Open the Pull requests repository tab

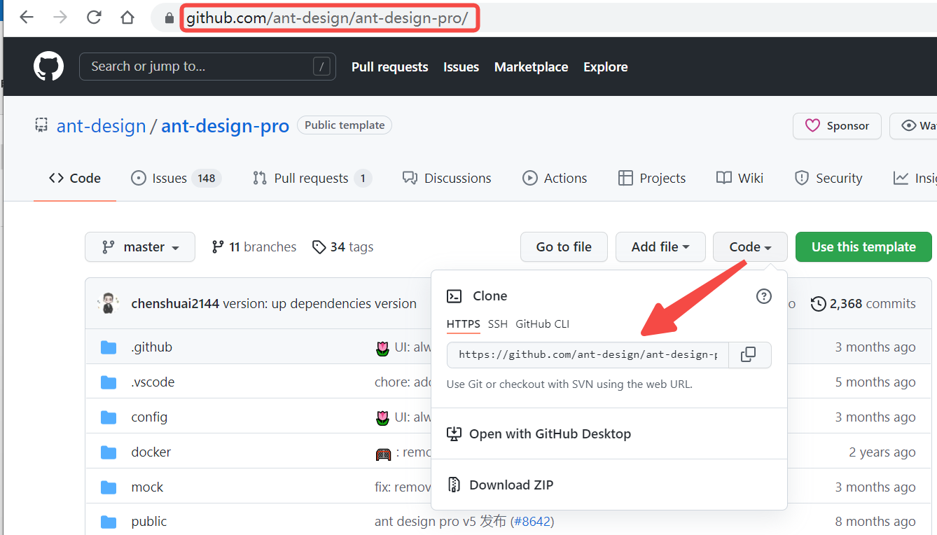tap(312, 179)
